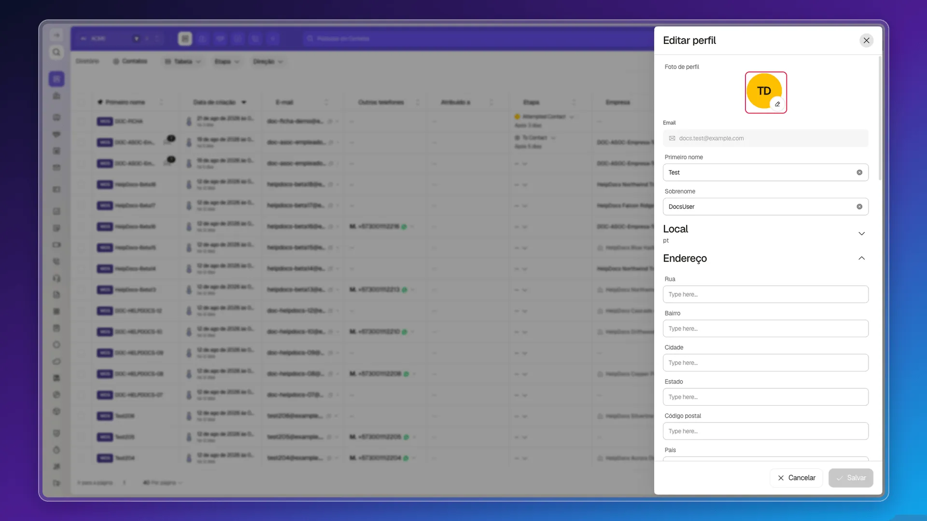The width and height of the screenshot is (927, 521).
Task: Open the Etapa filter dropdown
Action: [x=226, y=61]
